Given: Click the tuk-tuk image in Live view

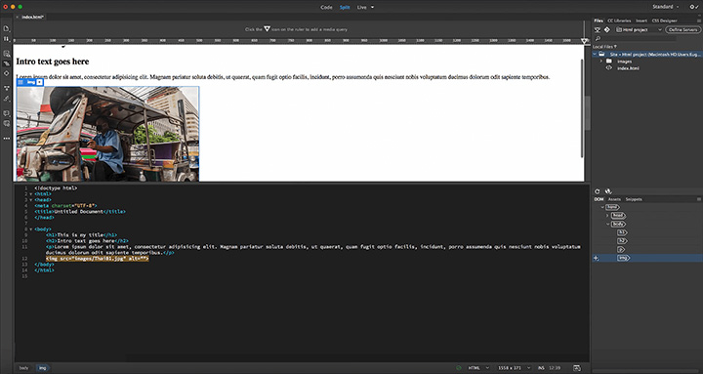Looking at the screenshot, I should 107,134.
